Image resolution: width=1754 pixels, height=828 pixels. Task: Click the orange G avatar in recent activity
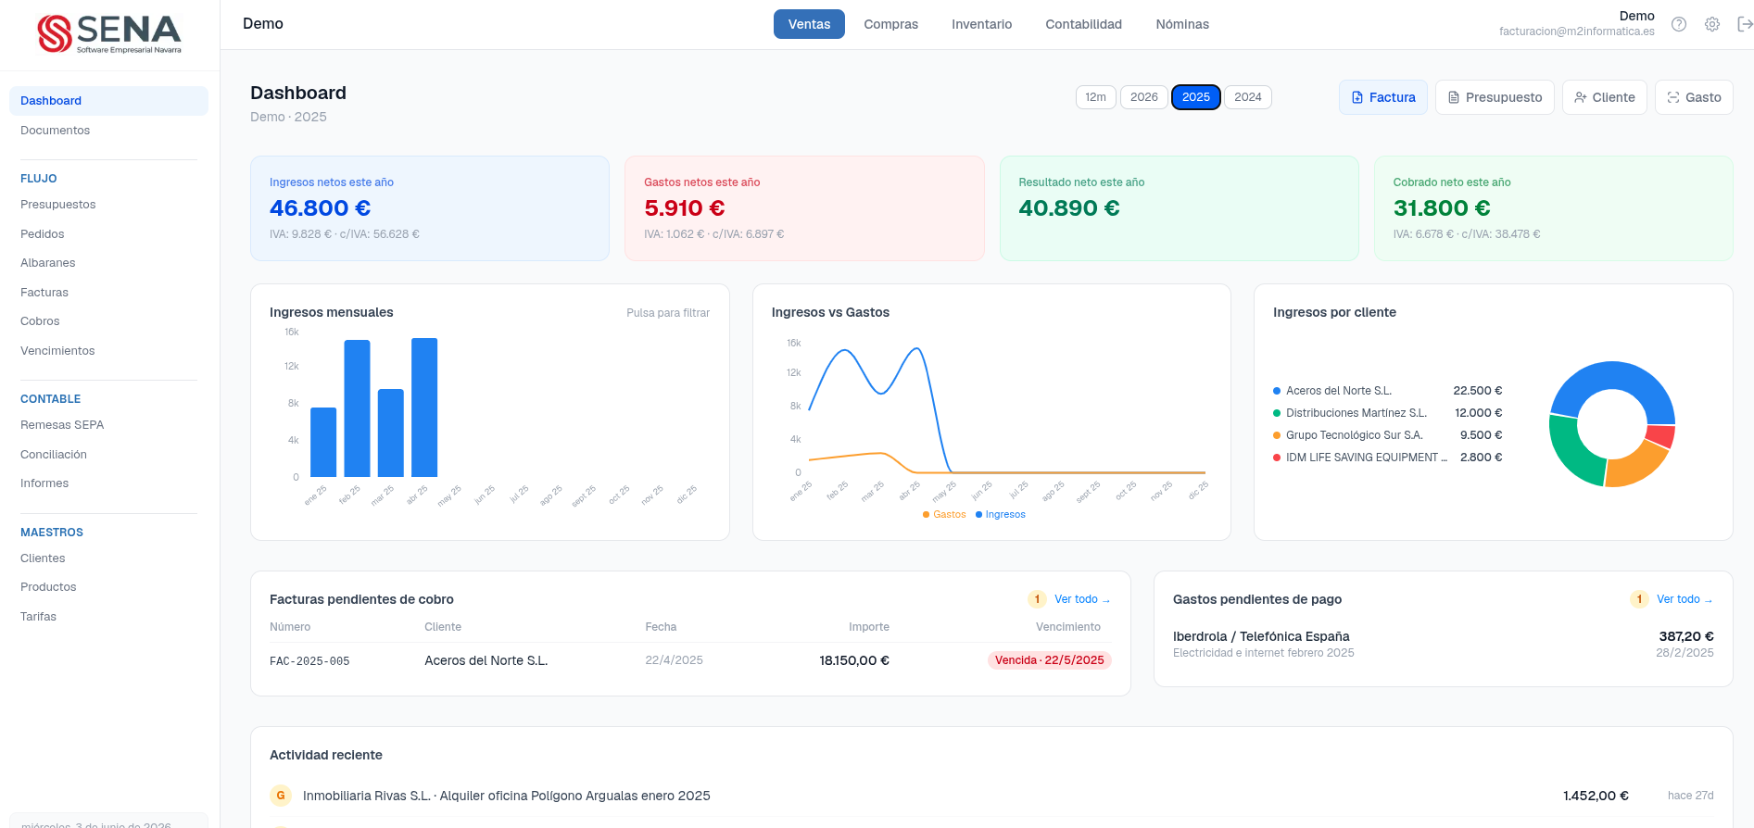281,796
